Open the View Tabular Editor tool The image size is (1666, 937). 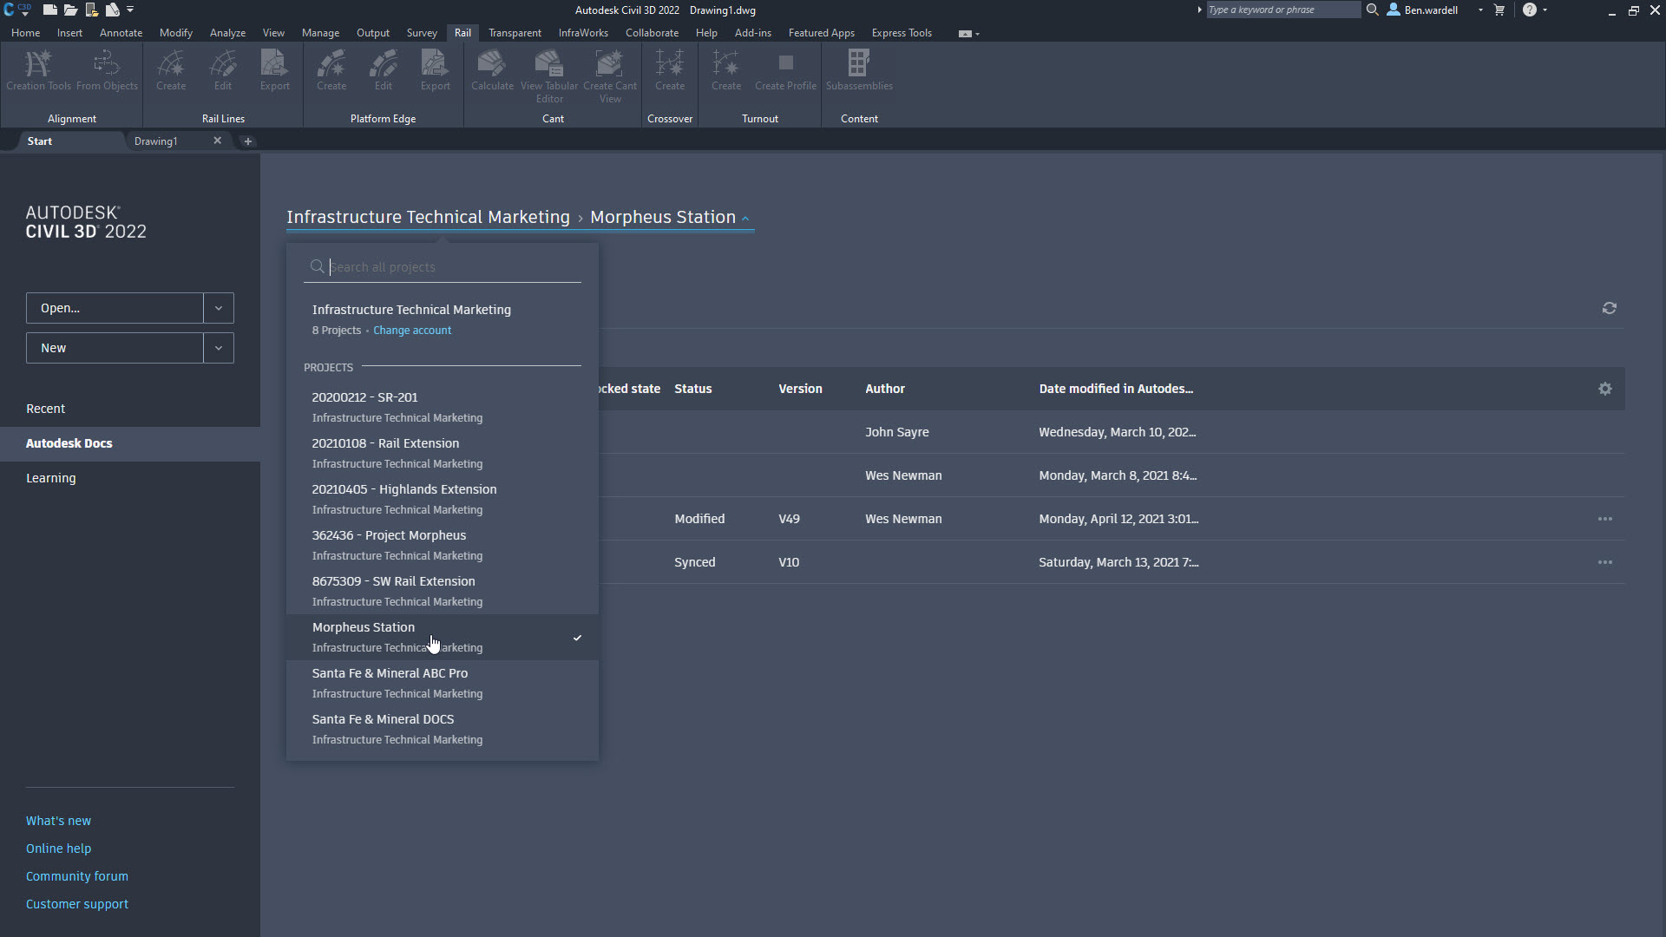pyautogui.click(x=549, y=75)
